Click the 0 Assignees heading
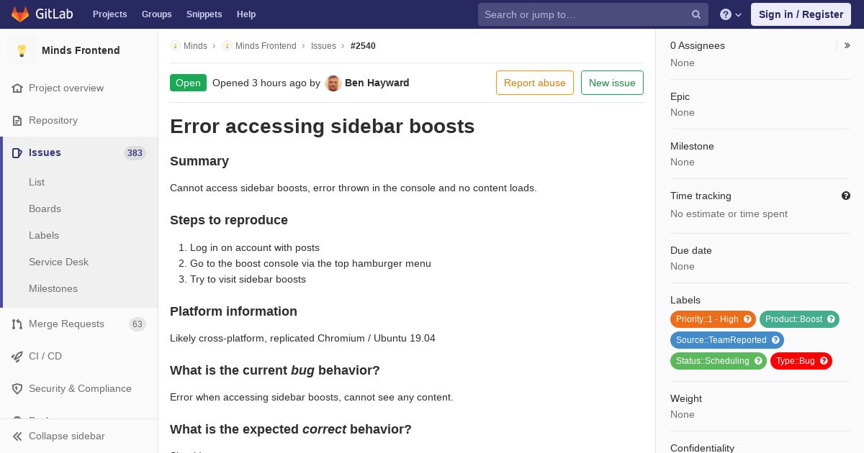Screen dimensions: 864x453 point(698,45)
